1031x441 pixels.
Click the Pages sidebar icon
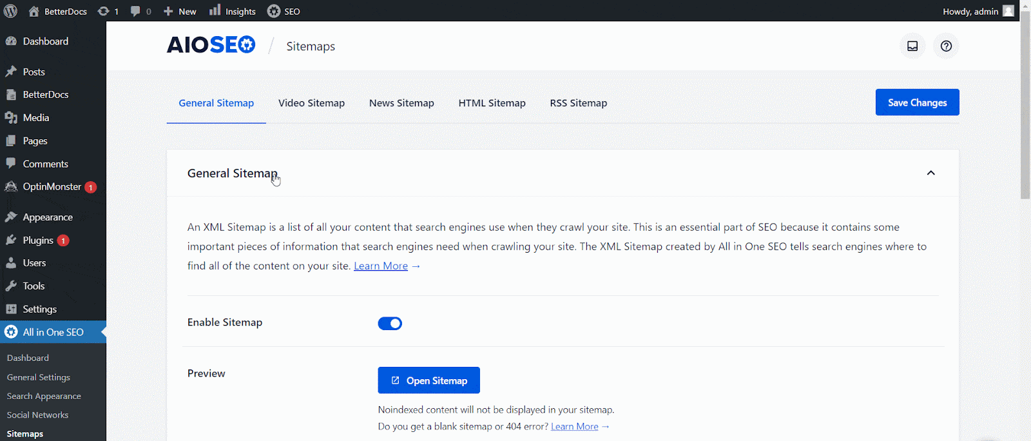click(x=11, y=141)
